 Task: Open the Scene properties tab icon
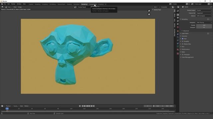point(178,24)
